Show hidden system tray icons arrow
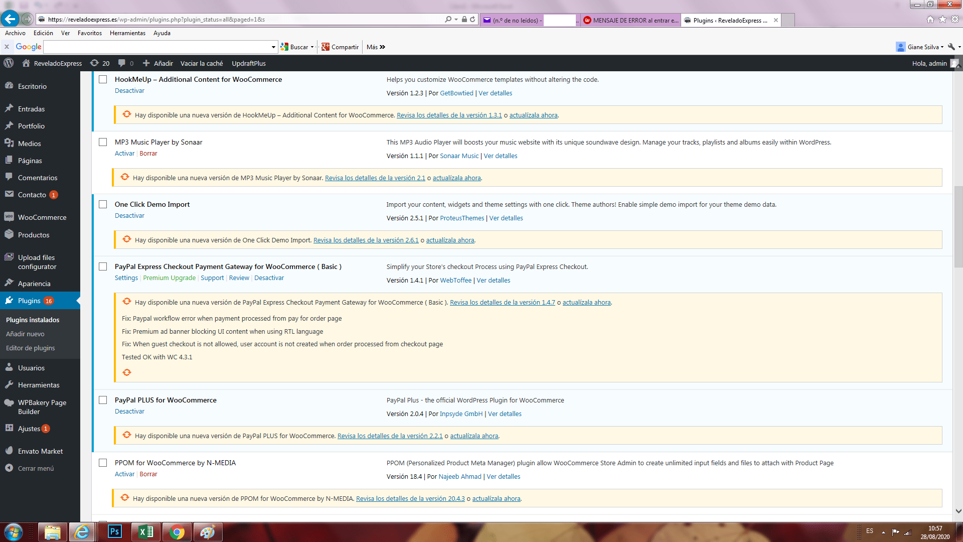The height and width of the screenshot is (542, 963). click(883, 532)
